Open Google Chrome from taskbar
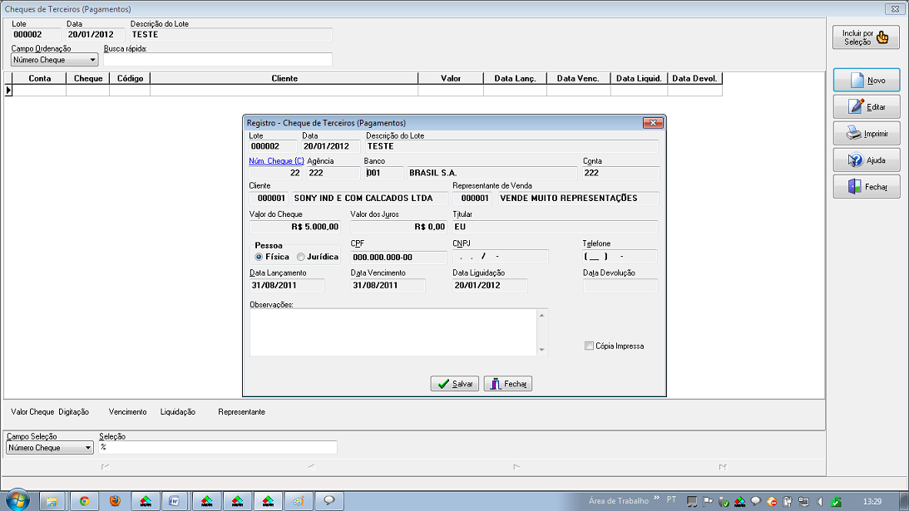Image resolution: width=909 pixels, height=511 pixels. [x=85, y=500]
